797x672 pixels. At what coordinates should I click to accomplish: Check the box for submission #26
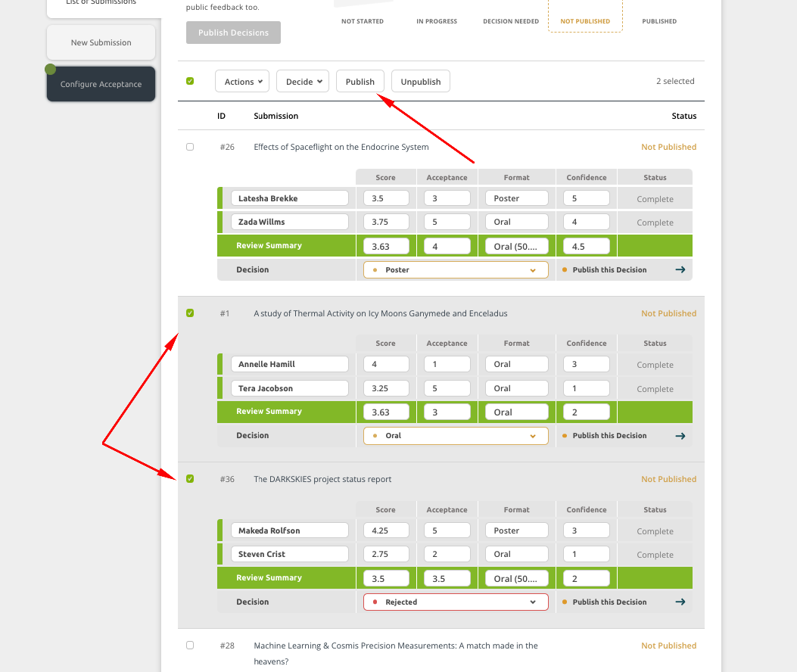tap(190, 147)
